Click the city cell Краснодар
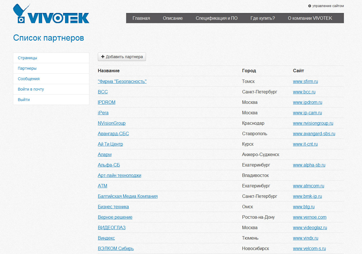The height and width of the screenshot is (254, 362). coord(253,123)
